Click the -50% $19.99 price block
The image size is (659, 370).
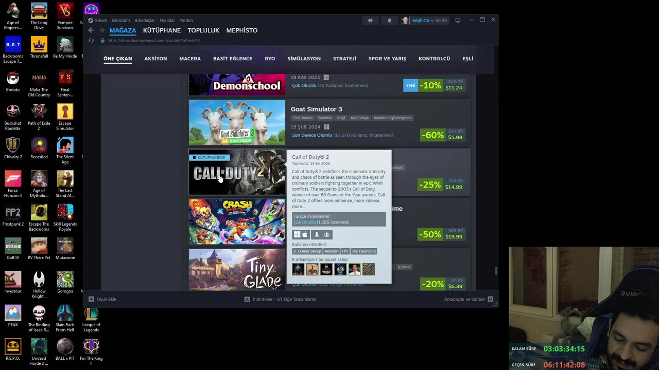(441, 235)
